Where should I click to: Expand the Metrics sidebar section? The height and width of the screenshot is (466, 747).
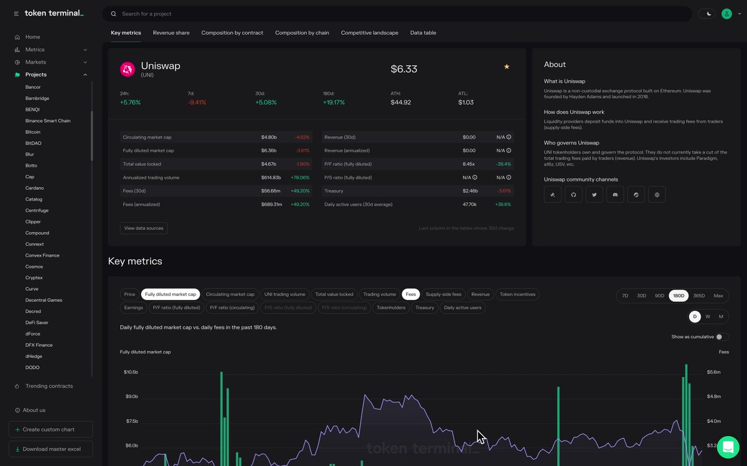click(85, 49)
